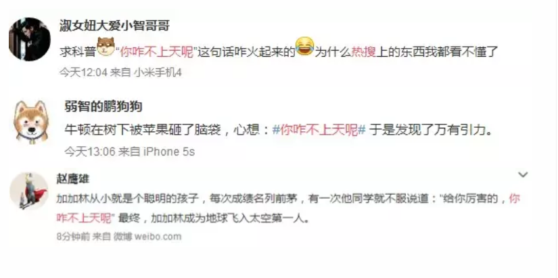Open username 赵鹰雄
Image resolution: width=558 pixels, height=278 pixels.
(72, 179)
